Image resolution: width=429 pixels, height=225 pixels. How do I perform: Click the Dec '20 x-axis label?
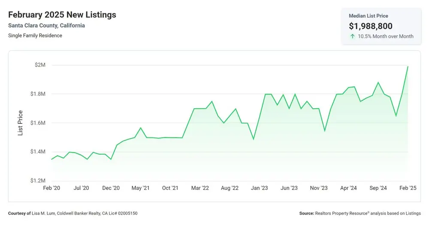111,188
